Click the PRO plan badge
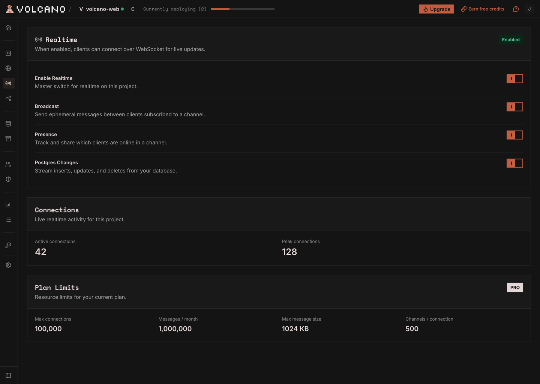Viewport: 540px width, 384px height. [515, 288]
